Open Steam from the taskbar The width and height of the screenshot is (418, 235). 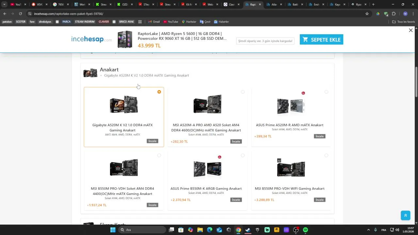(248, 230)
